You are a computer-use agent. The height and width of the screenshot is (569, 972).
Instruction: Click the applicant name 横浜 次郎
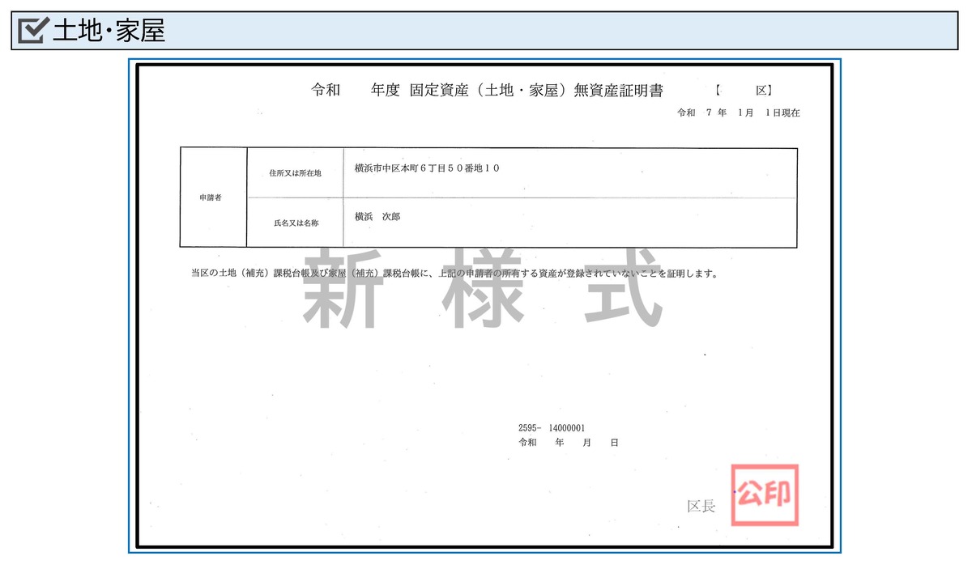[x=379, y=216]
